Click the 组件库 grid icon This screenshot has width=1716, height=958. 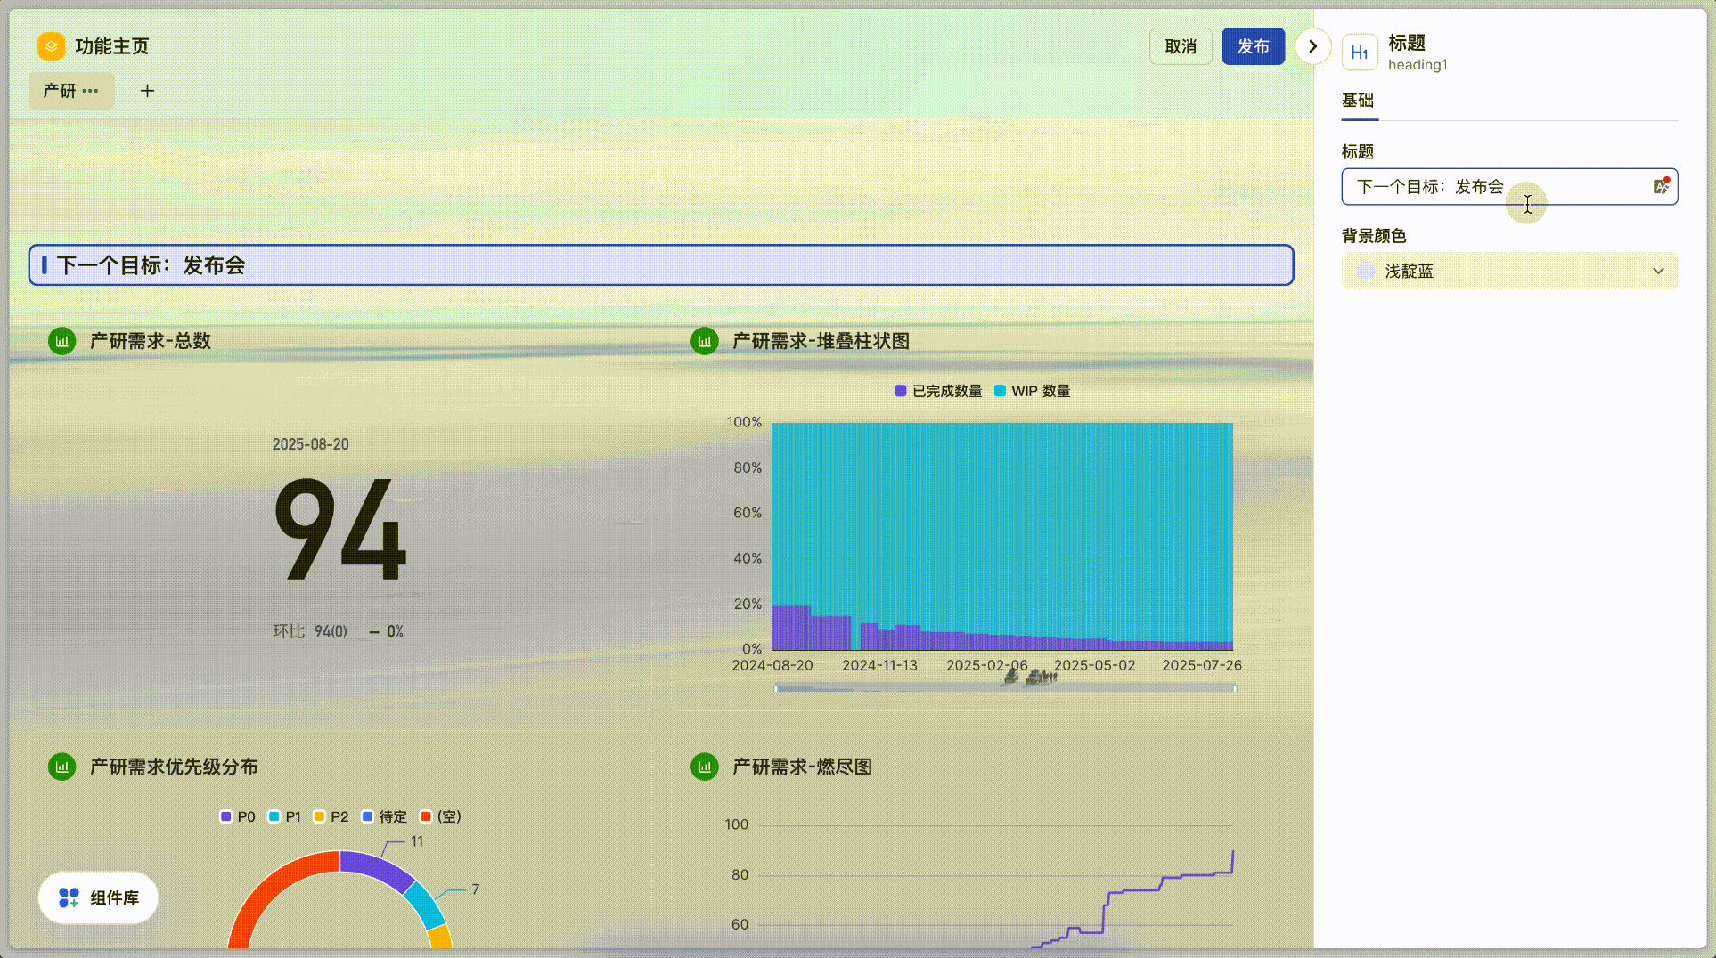pyautogui.click(x=69, y=897)
